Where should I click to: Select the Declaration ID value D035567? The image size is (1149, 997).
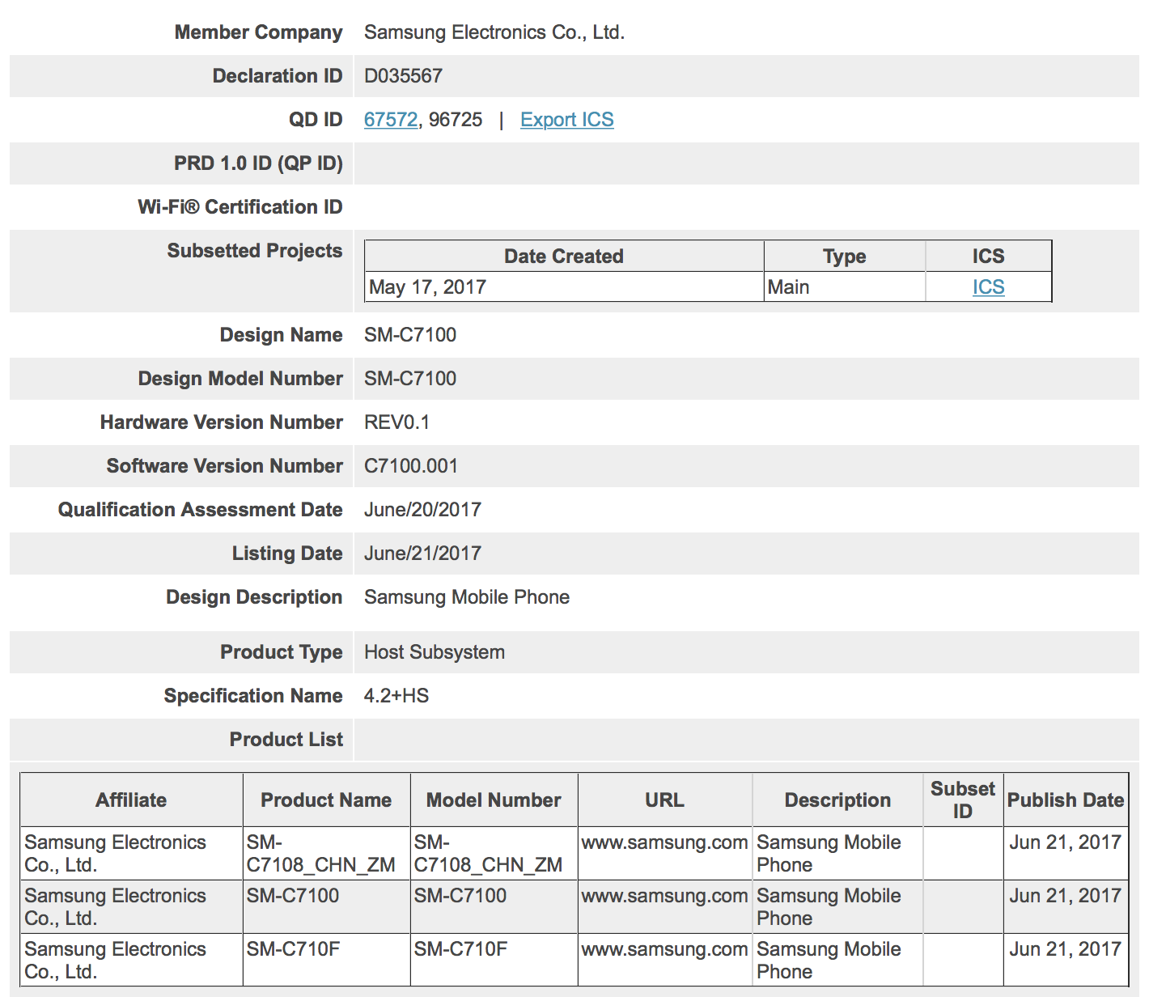[403, 76]
